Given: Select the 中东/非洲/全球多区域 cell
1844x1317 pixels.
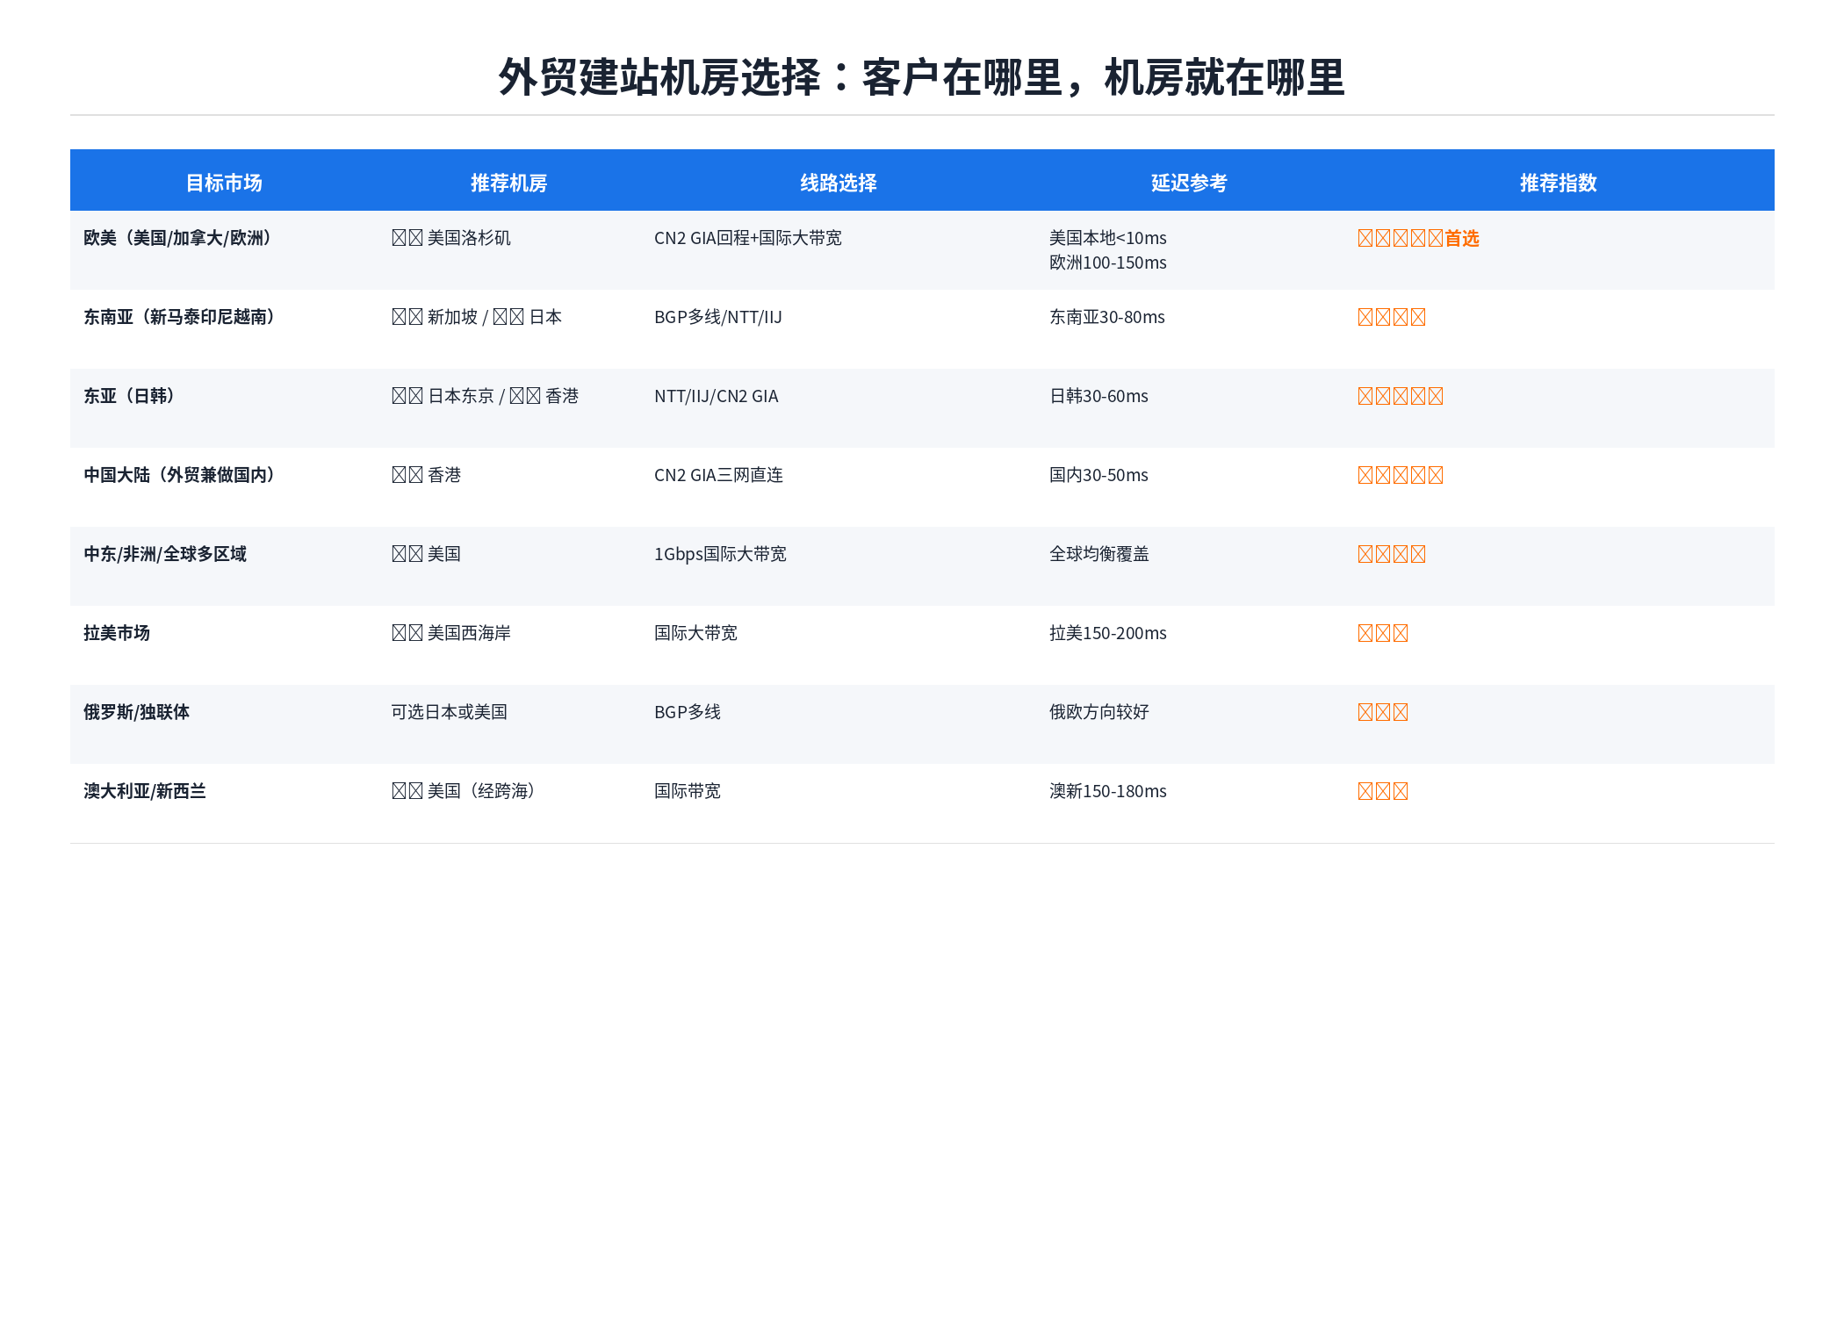Looking at the screenshot, I should [x=165, y=554].
